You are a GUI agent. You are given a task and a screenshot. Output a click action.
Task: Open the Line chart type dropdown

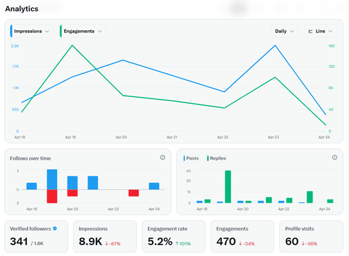pyautogui.click(x=321, y=31)
